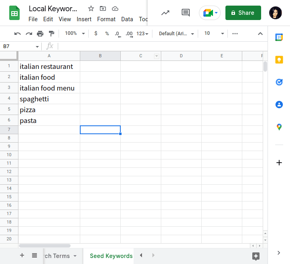
Task: Show more toolbar options (three dots)
Action: pos(235,34)
